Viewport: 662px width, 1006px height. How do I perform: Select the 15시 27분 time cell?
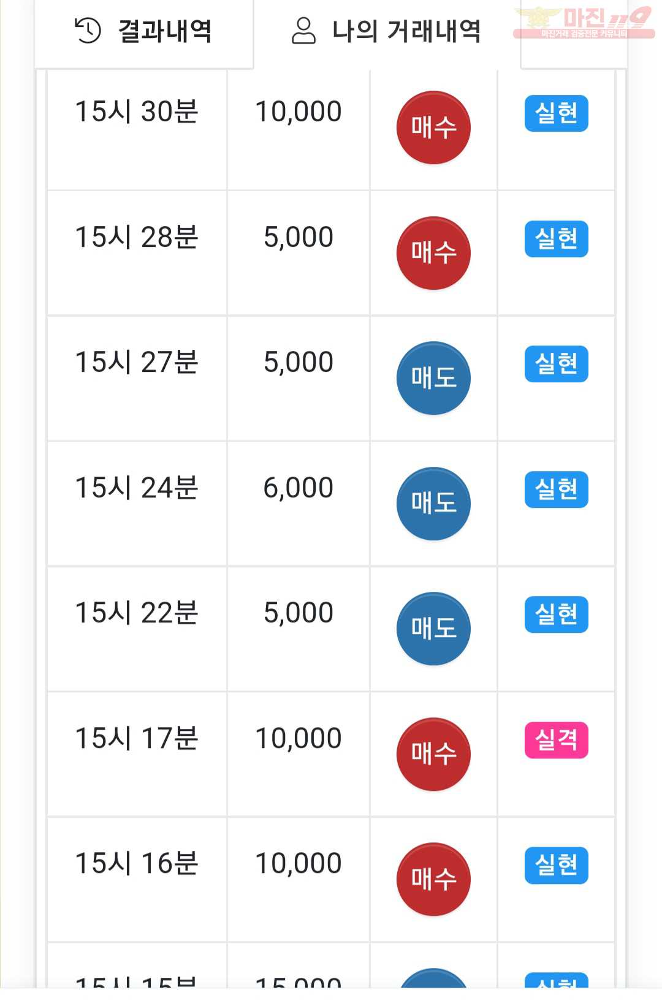[137, 378]
